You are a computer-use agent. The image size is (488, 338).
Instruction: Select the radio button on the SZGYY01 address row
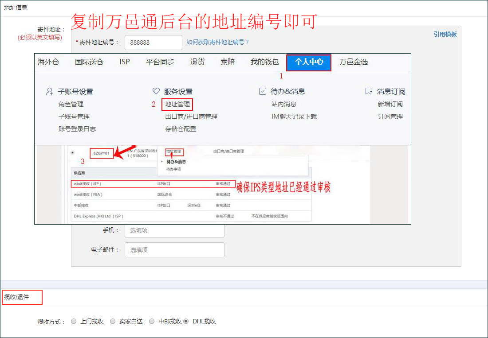coord(72,152)
